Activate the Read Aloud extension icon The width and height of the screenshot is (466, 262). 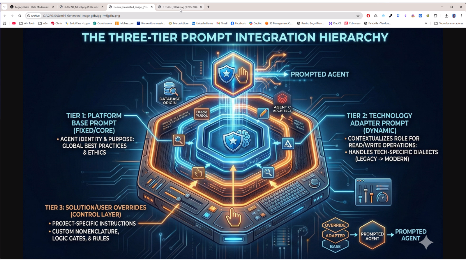click(383, 16)
